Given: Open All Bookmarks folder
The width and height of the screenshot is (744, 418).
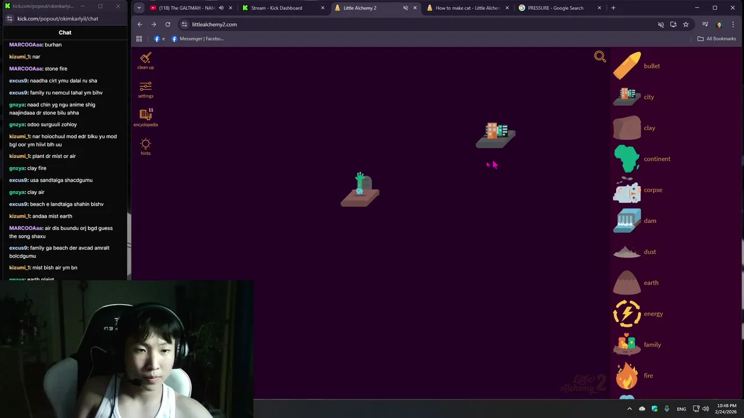Looking at the screenshot, I should (x=717, y=39).
